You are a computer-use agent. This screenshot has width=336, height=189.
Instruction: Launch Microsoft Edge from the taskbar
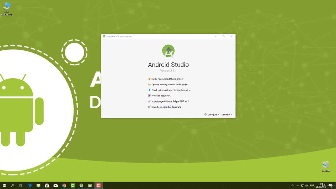click(30, 186)
